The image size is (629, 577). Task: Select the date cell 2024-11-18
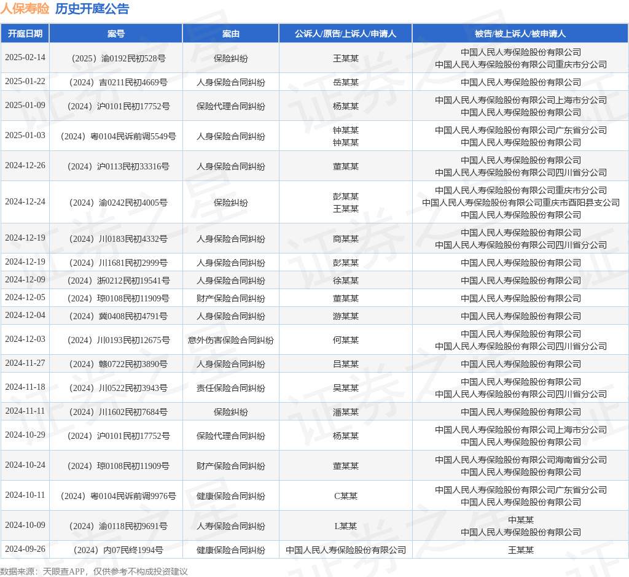tap(25, 387)
